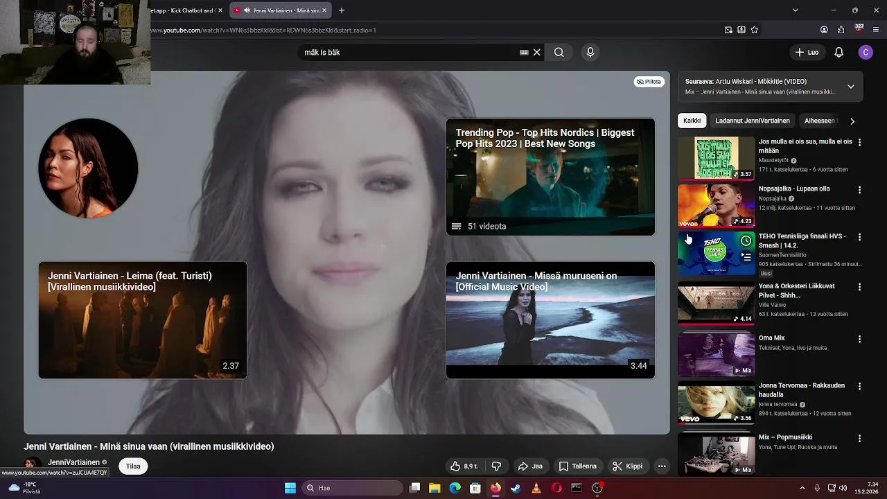Click the Luo create button
887x499 pixels.
(x=807, y=52)
